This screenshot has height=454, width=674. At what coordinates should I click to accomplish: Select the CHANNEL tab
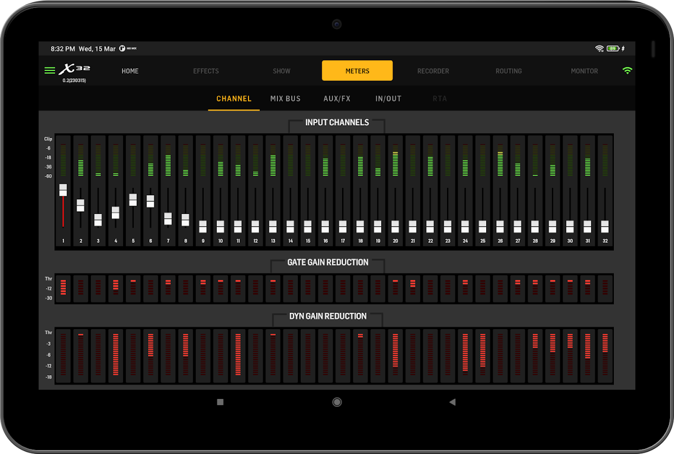click(234, 99)
